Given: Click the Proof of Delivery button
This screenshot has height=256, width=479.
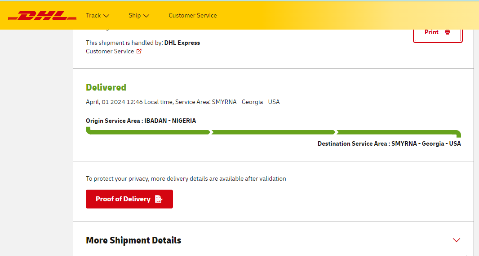Looking at the screenshot, I should 129,199.
